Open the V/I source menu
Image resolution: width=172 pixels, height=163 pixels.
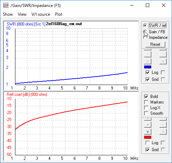[x=41, y=14]
